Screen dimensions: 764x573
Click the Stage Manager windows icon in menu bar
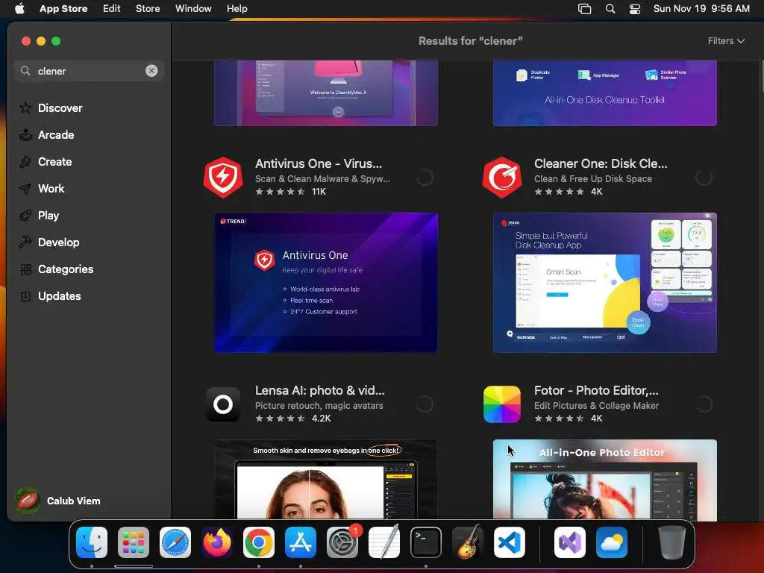(584, 8)
